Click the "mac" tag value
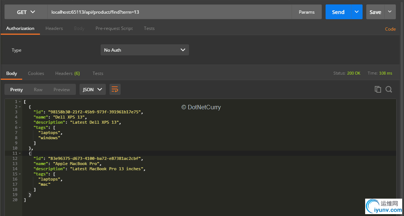This screenshot has width=404, height=216. [44, 184]
